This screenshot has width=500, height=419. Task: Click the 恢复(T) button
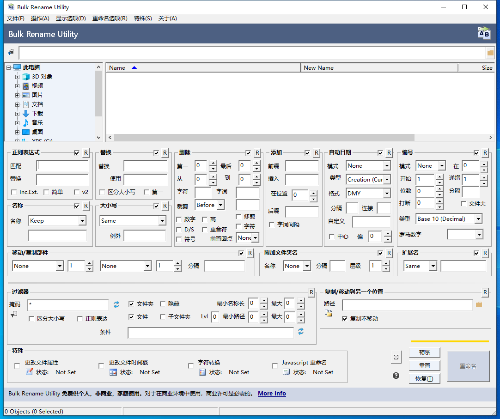coord(424,378)
